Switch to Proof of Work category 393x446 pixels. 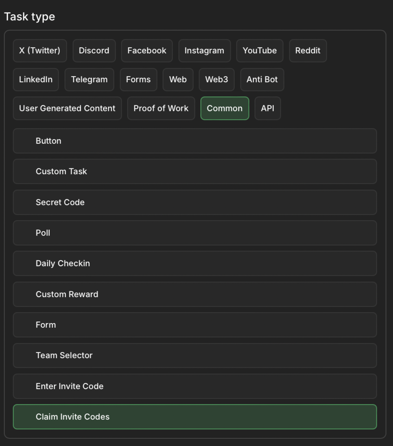(161, 109)
